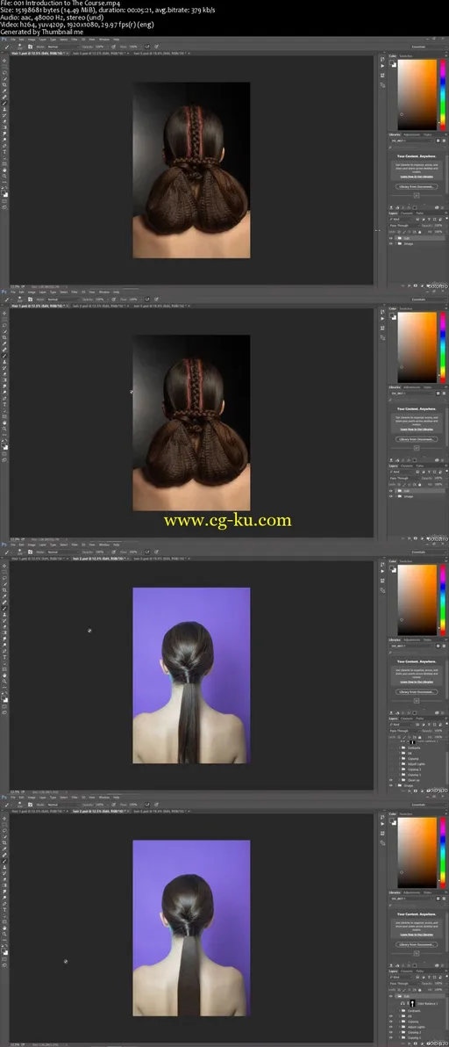
Task: Select the Brush tool in the top frame's left toolbar
Action: 4,103
